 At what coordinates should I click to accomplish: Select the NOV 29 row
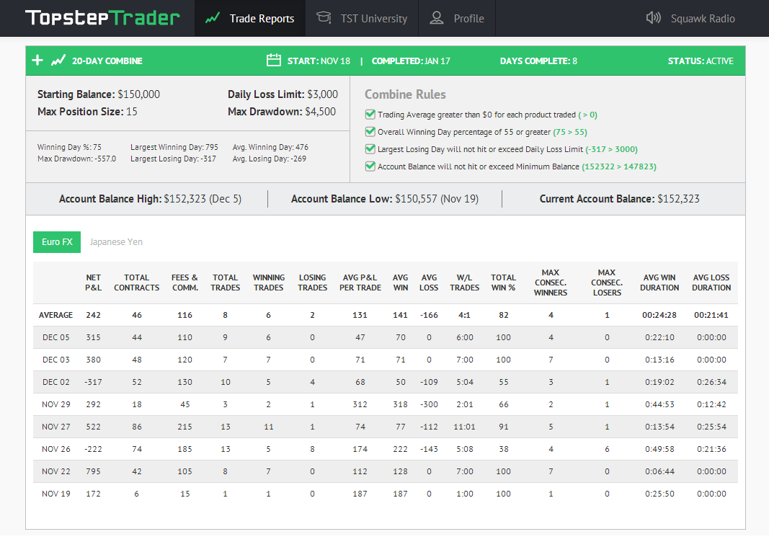[386, 404]
